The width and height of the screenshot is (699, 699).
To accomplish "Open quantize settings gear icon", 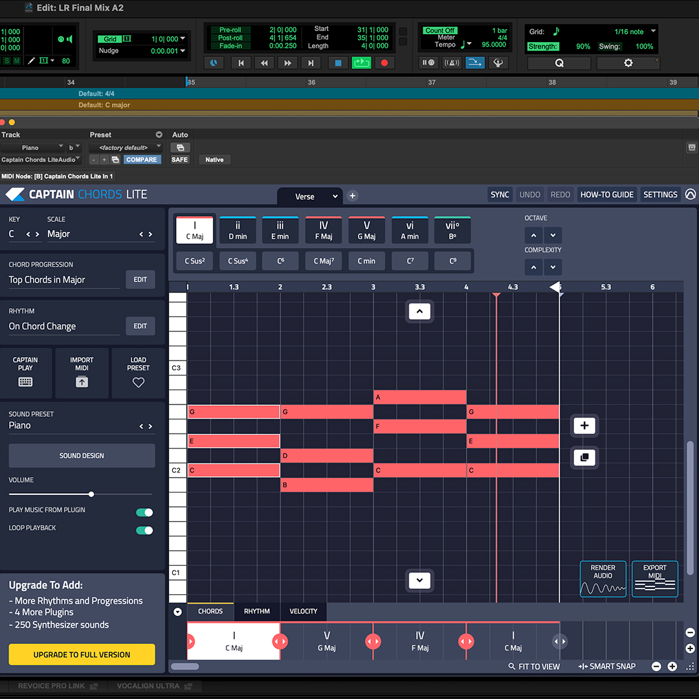I will click(628, 63).
